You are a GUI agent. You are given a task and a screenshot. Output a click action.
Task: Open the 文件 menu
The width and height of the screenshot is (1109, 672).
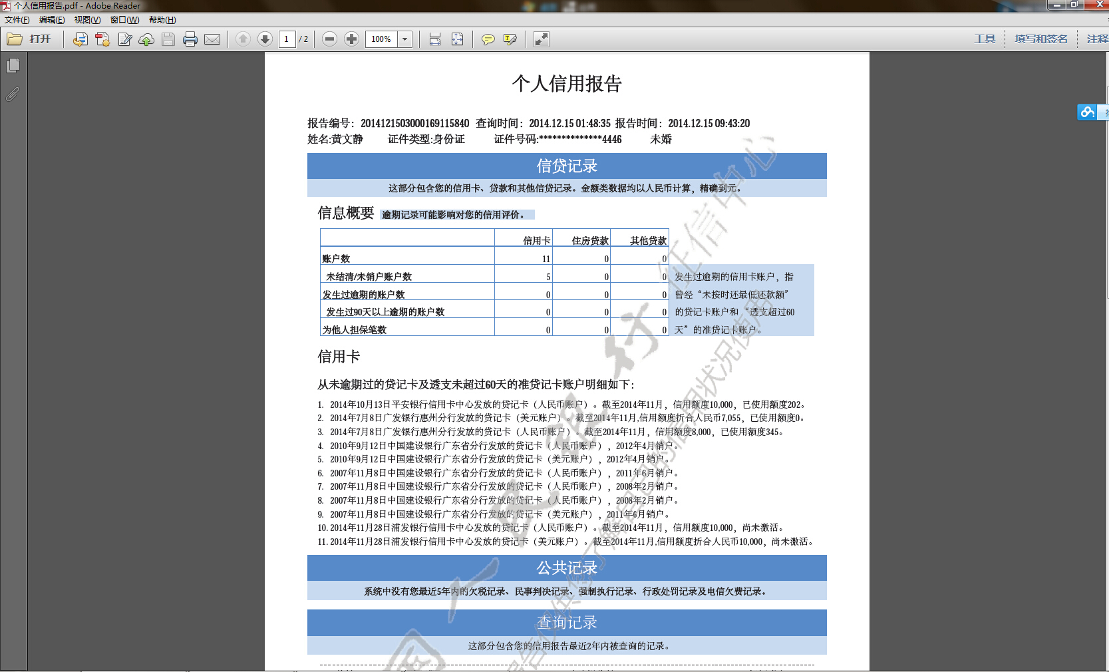tap(17, 20)
